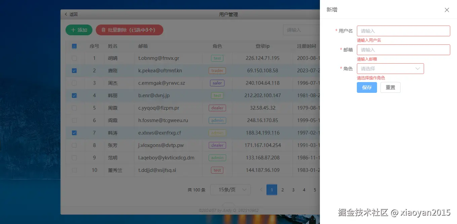The height and width of the screenshot is (224, 457).
Task: Click the previous page arrow in pagination
Action: click(x=261, y=190)
